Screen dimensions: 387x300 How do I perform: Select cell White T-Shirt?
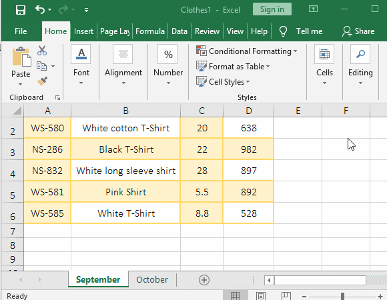coord(125,213)
